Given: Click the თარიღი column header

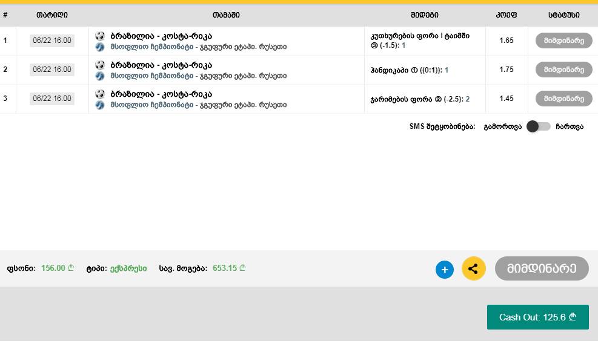Looking at the screenshot, I should tap(52, 15).
